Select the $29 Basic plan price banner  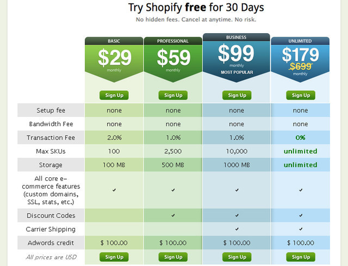click(114, 60)
